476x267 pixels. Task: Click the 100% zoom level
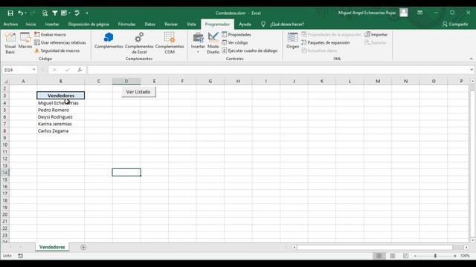(465, 256)
